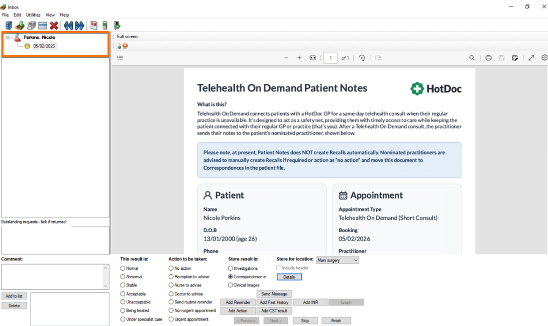Click the Add CST result button
Image resolution: width=548 pixels, height=326 pixels.
tap(274, 310)
